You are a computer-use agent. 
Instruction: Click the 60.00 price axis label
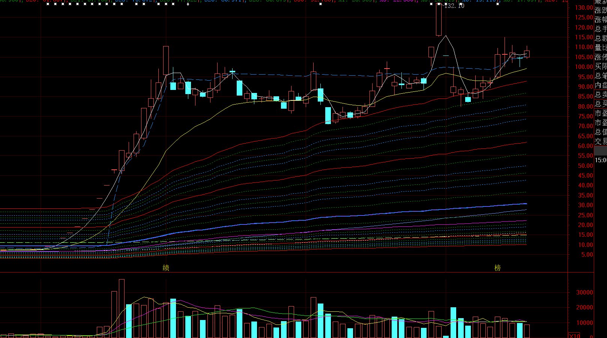click(586, 146)
